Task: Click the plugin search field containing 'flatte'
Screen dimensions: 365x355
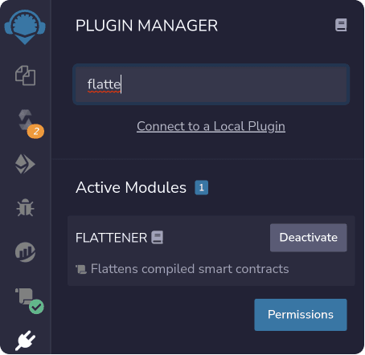Action: point(211,84)
